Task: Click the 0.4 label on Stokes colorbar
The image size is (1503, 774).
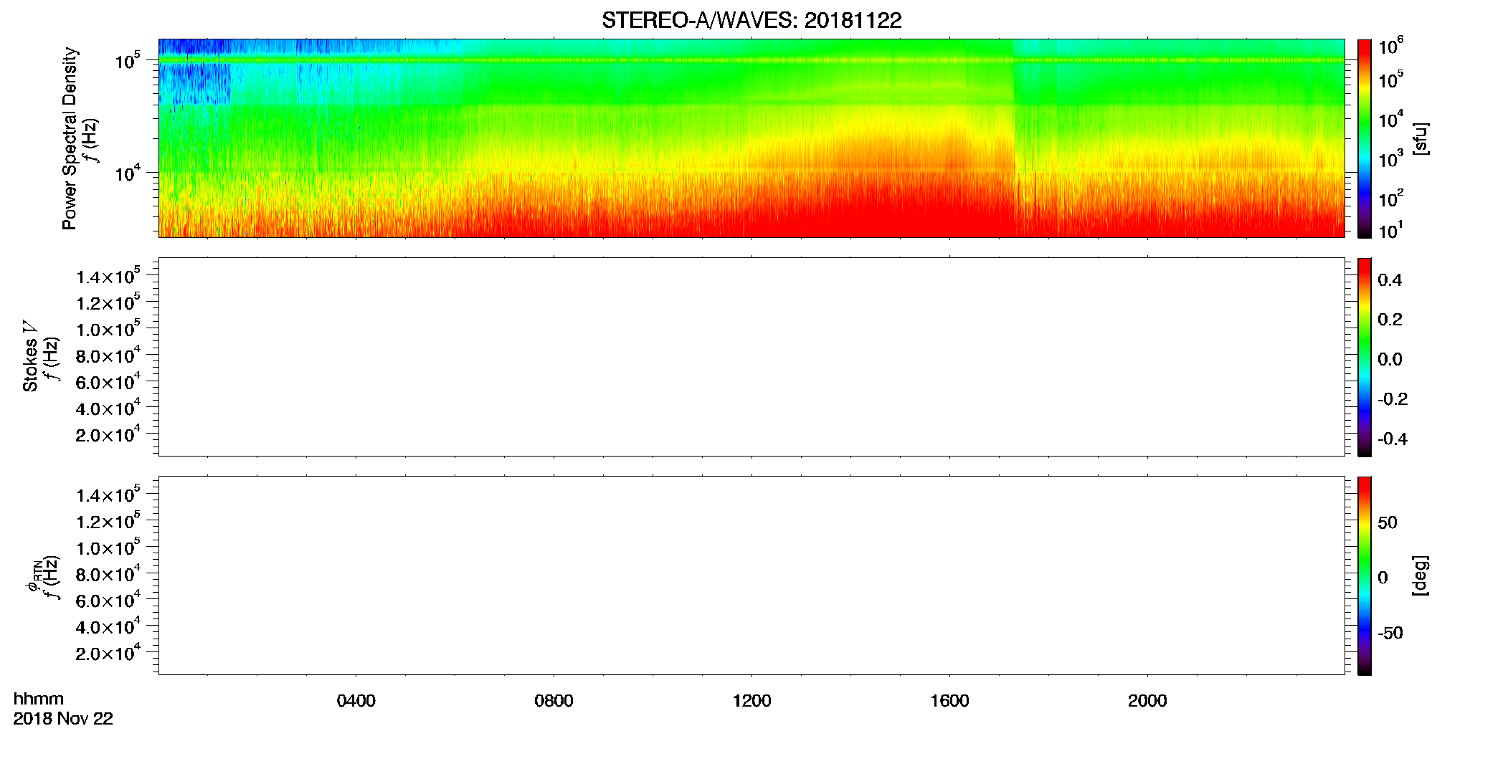Action: coord(1390,280)
